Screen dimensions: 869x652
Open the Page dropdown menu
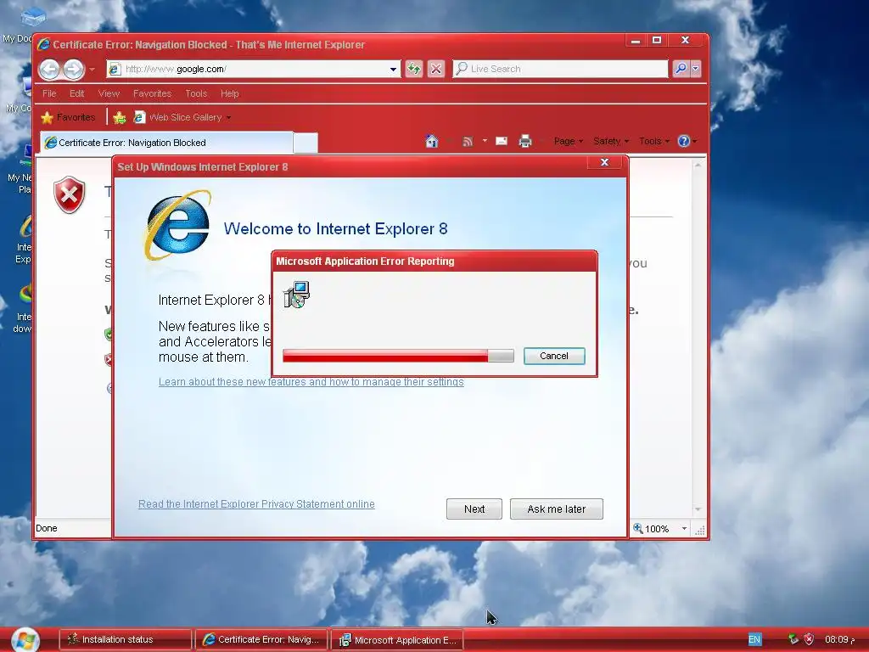coord(568,141)
